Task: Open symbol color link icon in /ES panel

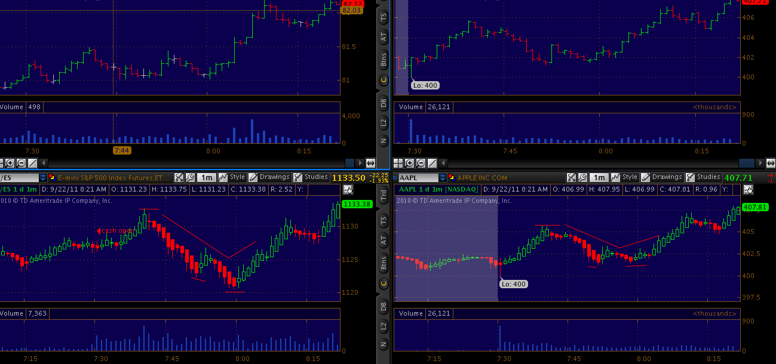Action: [52, 177]
